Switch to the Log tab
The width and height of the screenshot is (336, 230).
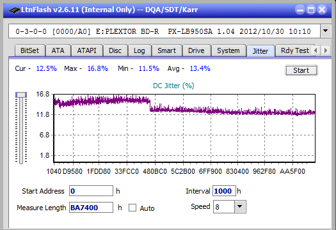(140, 50)
